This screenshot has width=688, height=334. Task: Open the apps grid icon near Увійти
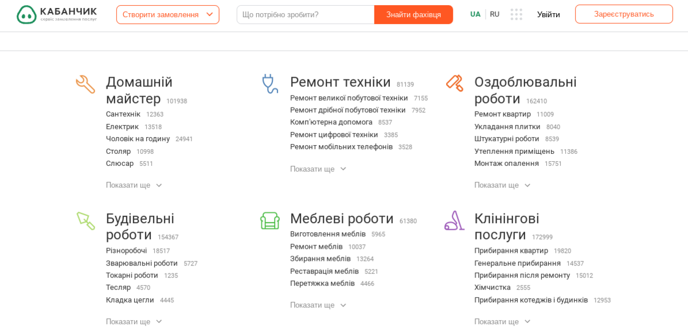click(517, 14)
